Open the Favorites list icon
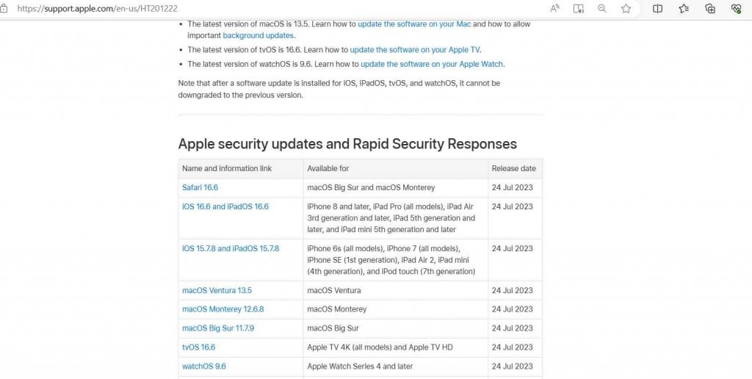Image resolution: width=752 pixels, height=379 pixels. (684, 8)
